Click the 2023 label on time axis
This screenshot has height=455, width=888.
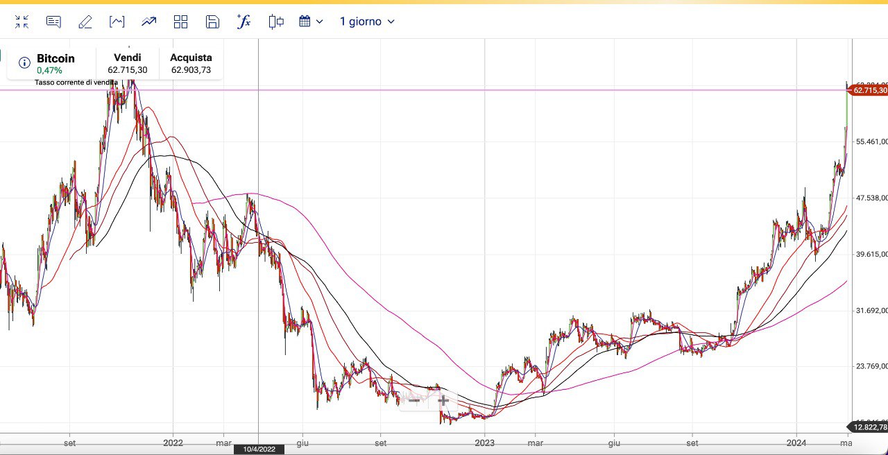484,442
